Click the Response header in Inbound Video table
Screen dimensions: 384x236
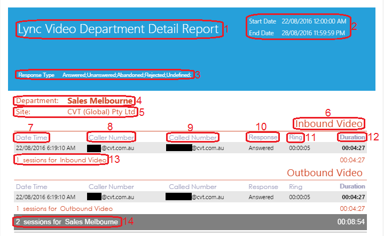263,137
